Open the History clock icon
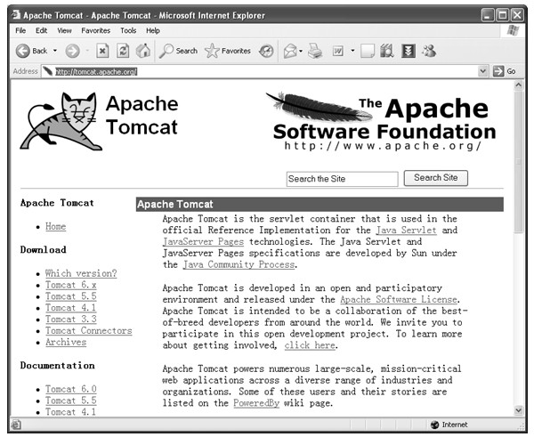 pos(266,51)
